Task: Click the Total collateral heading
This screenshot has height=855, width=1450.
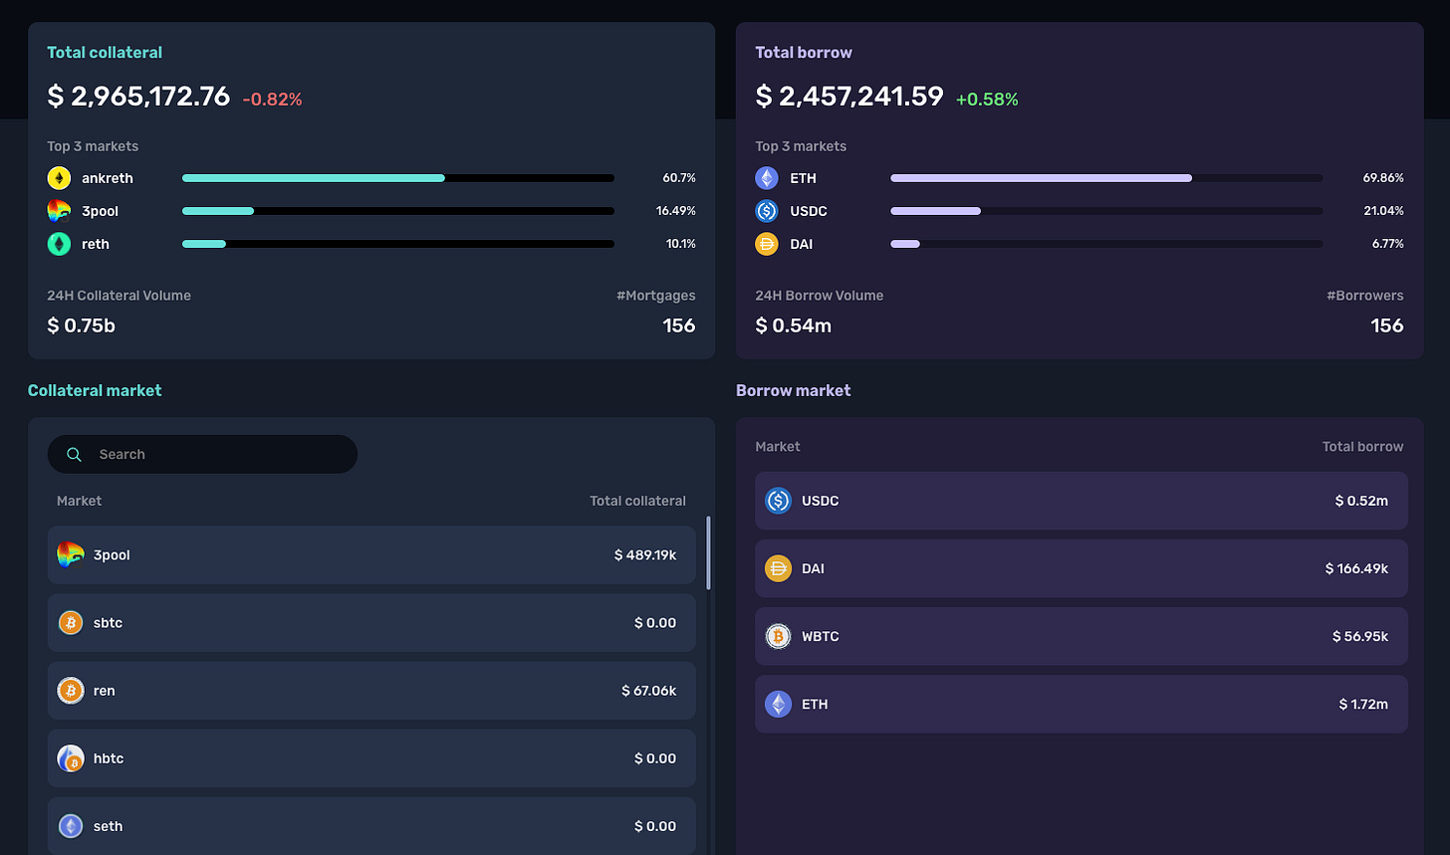Action: (x=105, y=53)
